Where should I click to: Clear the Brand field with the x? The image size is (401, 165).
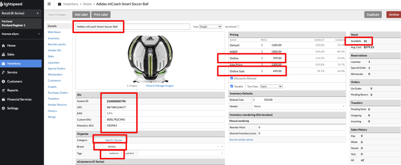point(218,147)
